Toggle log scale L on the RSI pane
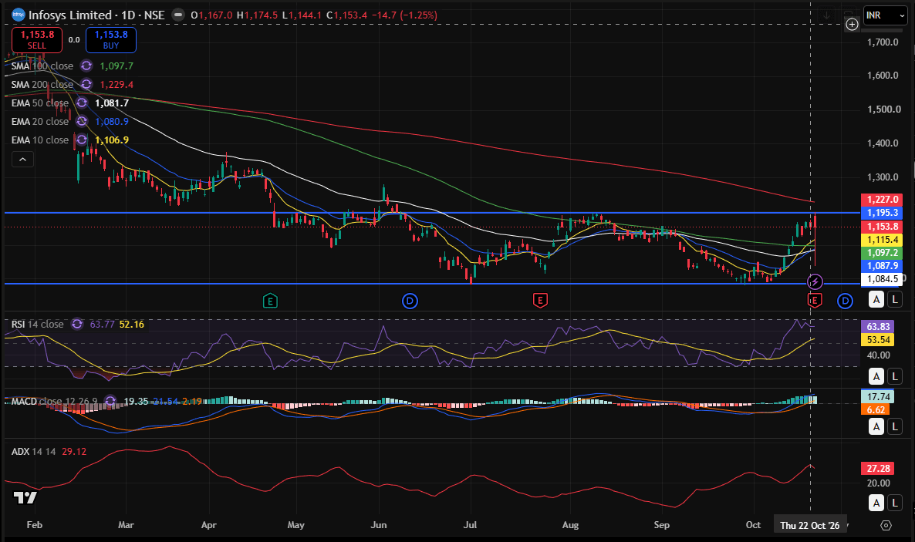The width and height of the screenshot is (915, 542). point(895,376)
